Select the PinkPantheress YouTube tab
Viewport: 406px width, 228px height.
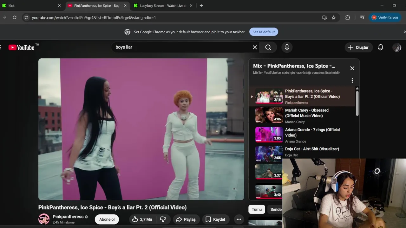pyautogui.click(x=97, y=6)
